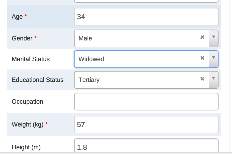
Task: Click the Age field label
Action: [x=17, y=17]
